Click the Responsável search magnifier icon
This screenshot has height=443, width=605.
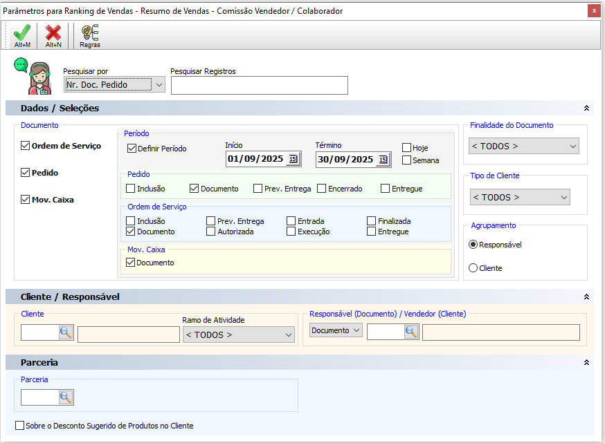[x=411, y=331]
